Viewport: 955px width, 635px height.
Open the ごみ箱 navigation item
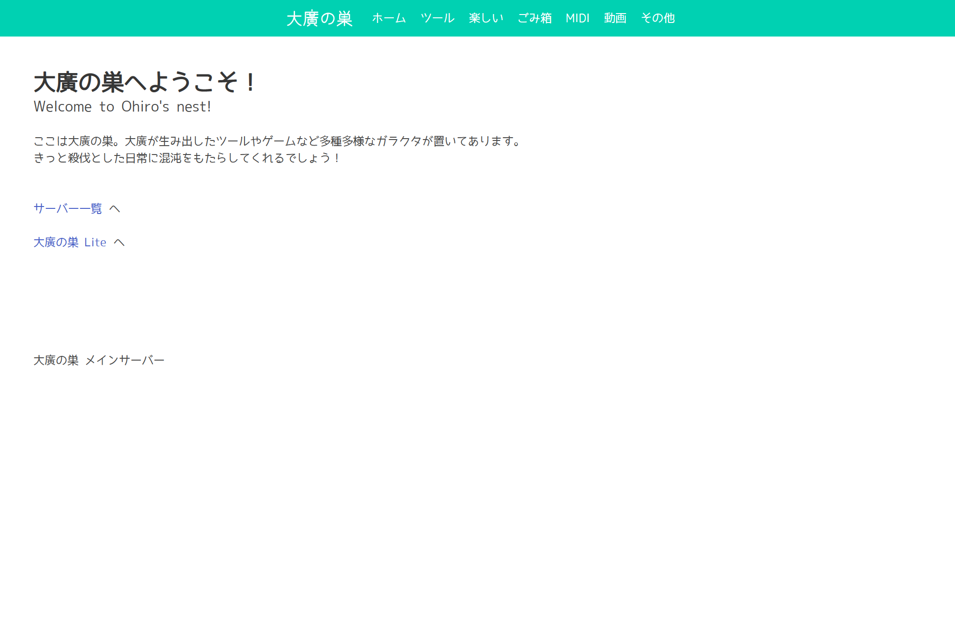[534, 18]
